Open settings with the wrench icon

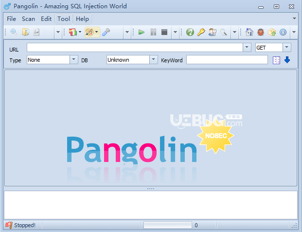106,32
